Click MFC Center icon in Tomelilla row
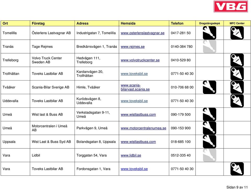Screen dimensions: 251x189 click(x=237, y=33)
